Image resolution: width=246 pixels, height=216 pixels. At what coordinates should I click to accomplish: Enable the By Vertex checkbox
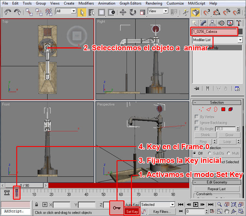[197, 117]
